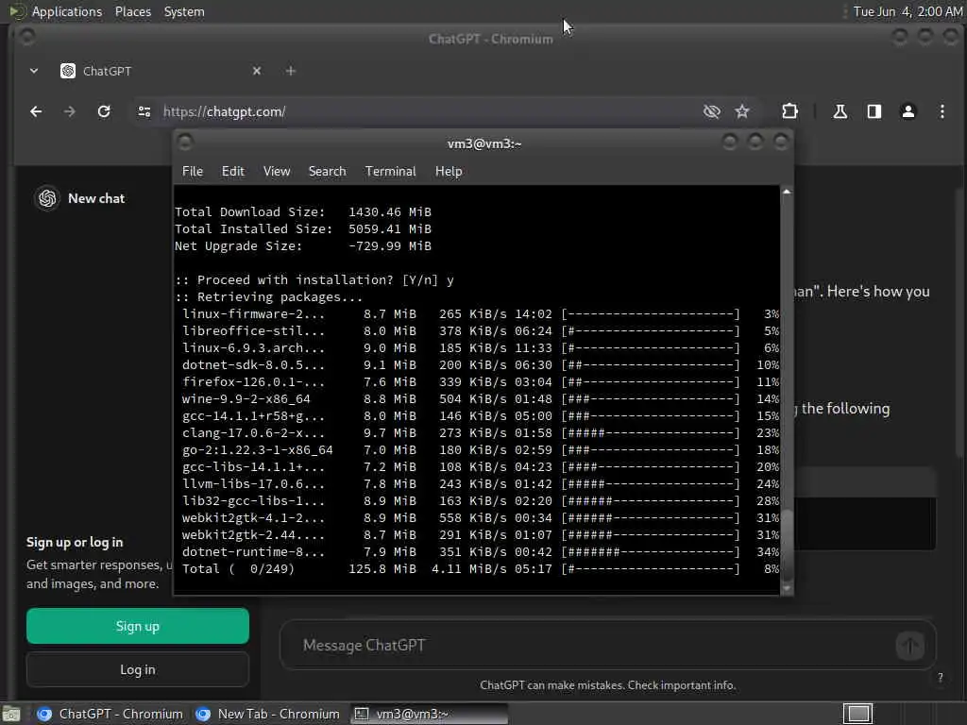The width and height of the screenshot is (967, 725).
Task: Switch to New Tab - Chromium taskbar entry
Action: tap(267, 714)
